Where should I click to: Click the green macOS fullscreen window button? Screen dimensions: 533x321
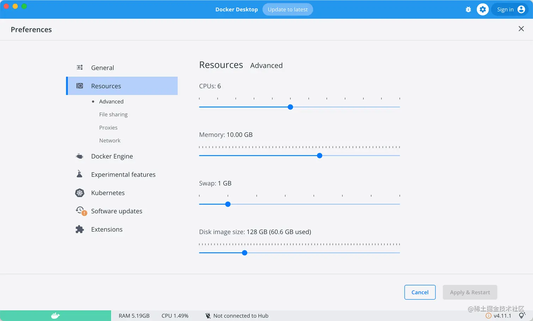coord(24,6)
